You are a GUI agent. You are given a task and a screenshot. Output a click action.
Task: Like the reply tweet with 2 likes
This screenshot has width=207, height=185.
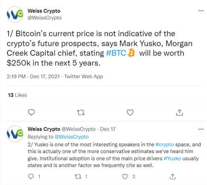coord(125,176)
